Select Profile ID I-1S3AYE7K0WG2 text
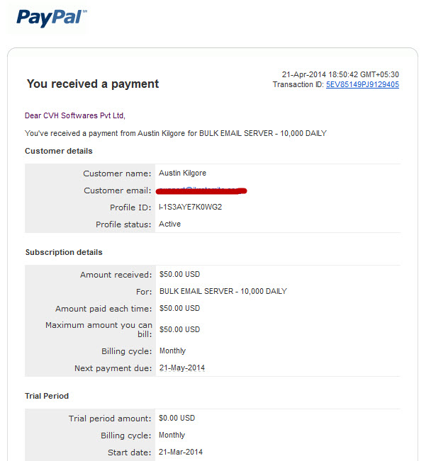This screenshot has height=461, width=431. (191, 207)
